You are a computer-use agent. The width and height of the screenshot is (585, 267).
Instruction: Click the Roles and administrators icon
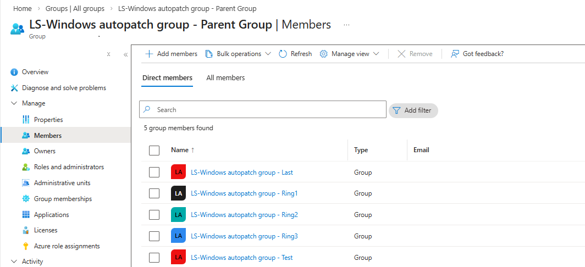coord(26,167)
